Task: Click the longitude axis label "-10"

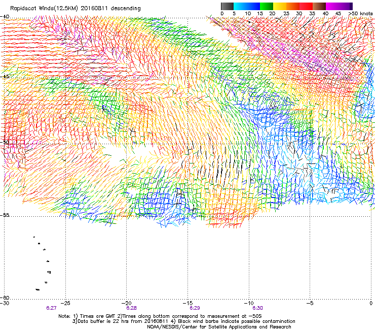Action: [249, 303]
